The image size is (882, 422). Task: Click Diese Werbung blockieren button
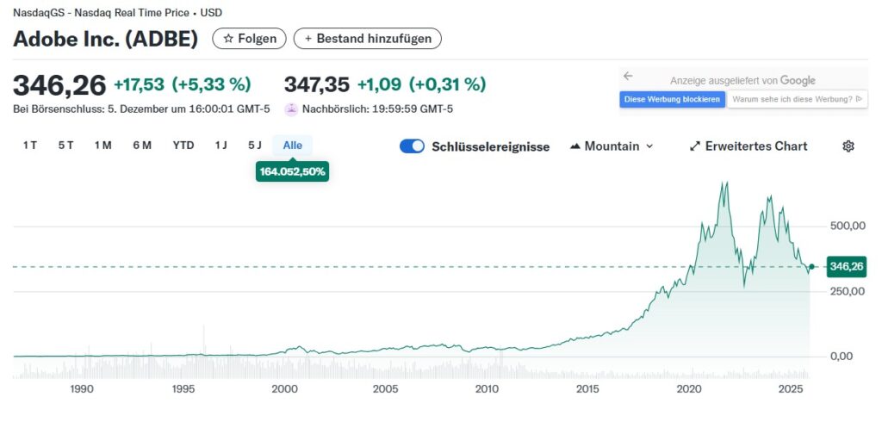coord(672,100)
